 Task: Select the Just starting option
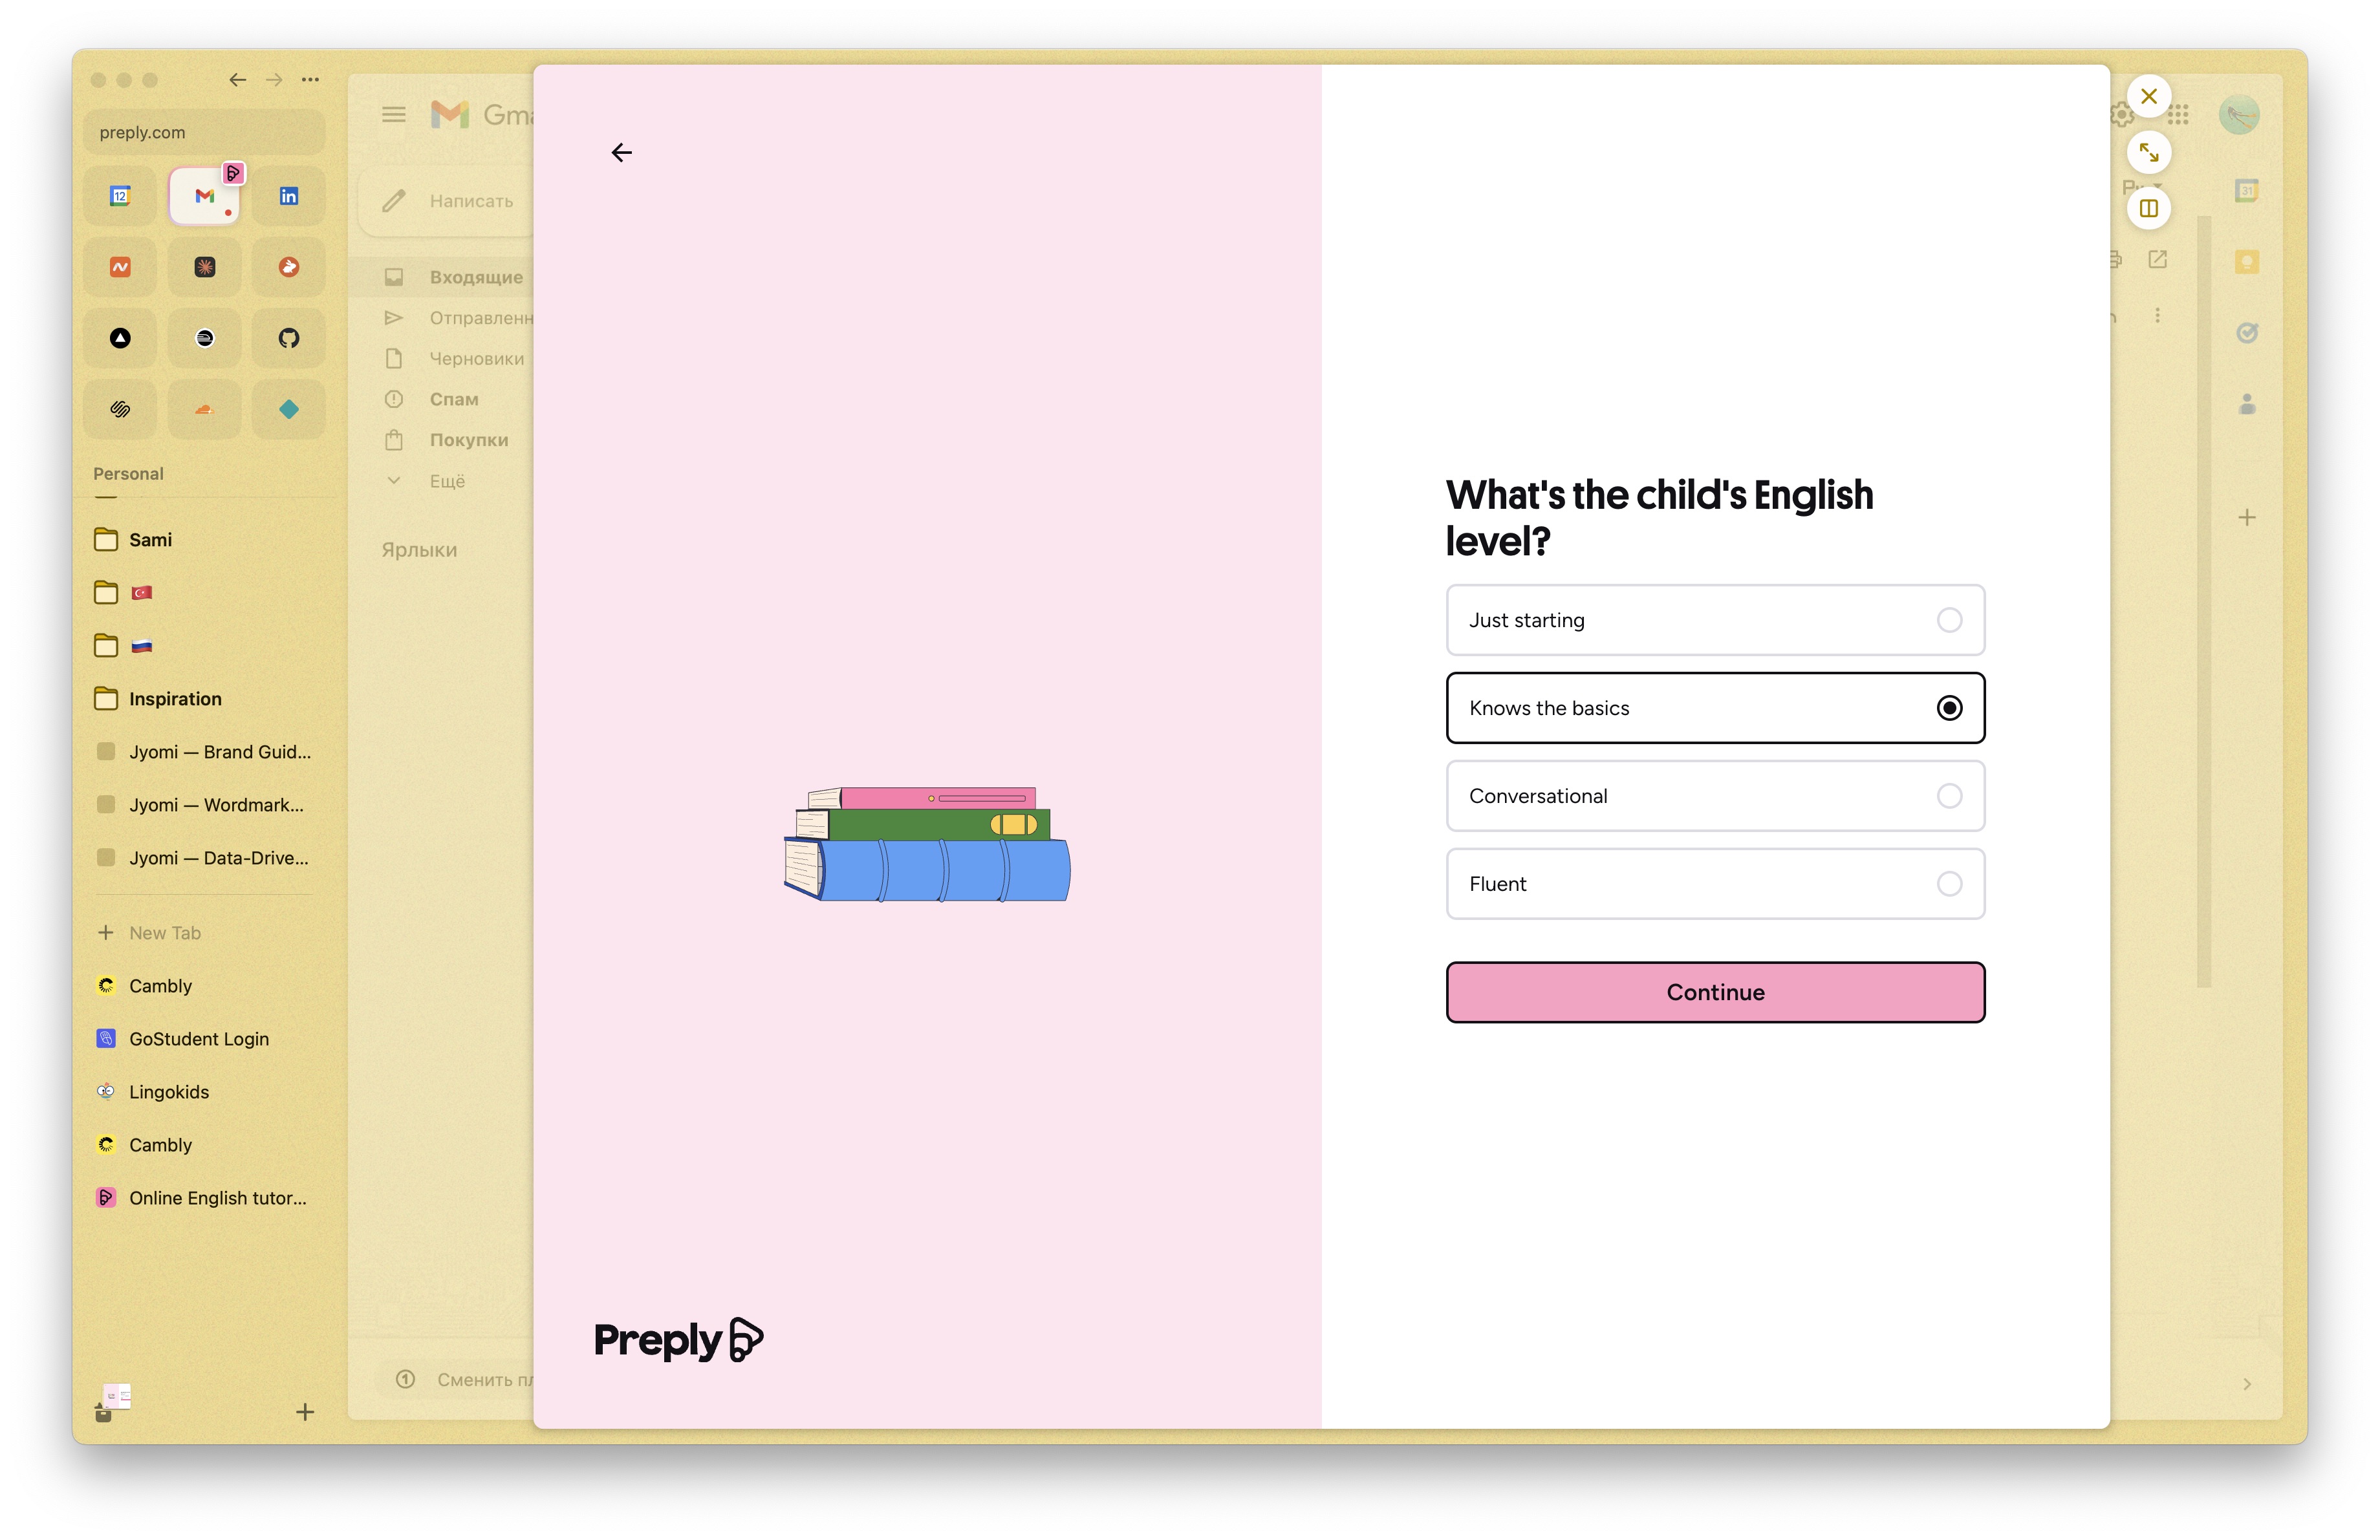pyautogui.click(x=1714, y=619)
